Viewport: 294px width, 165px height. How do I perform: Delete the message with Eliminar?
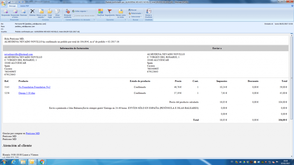point(32,13)
